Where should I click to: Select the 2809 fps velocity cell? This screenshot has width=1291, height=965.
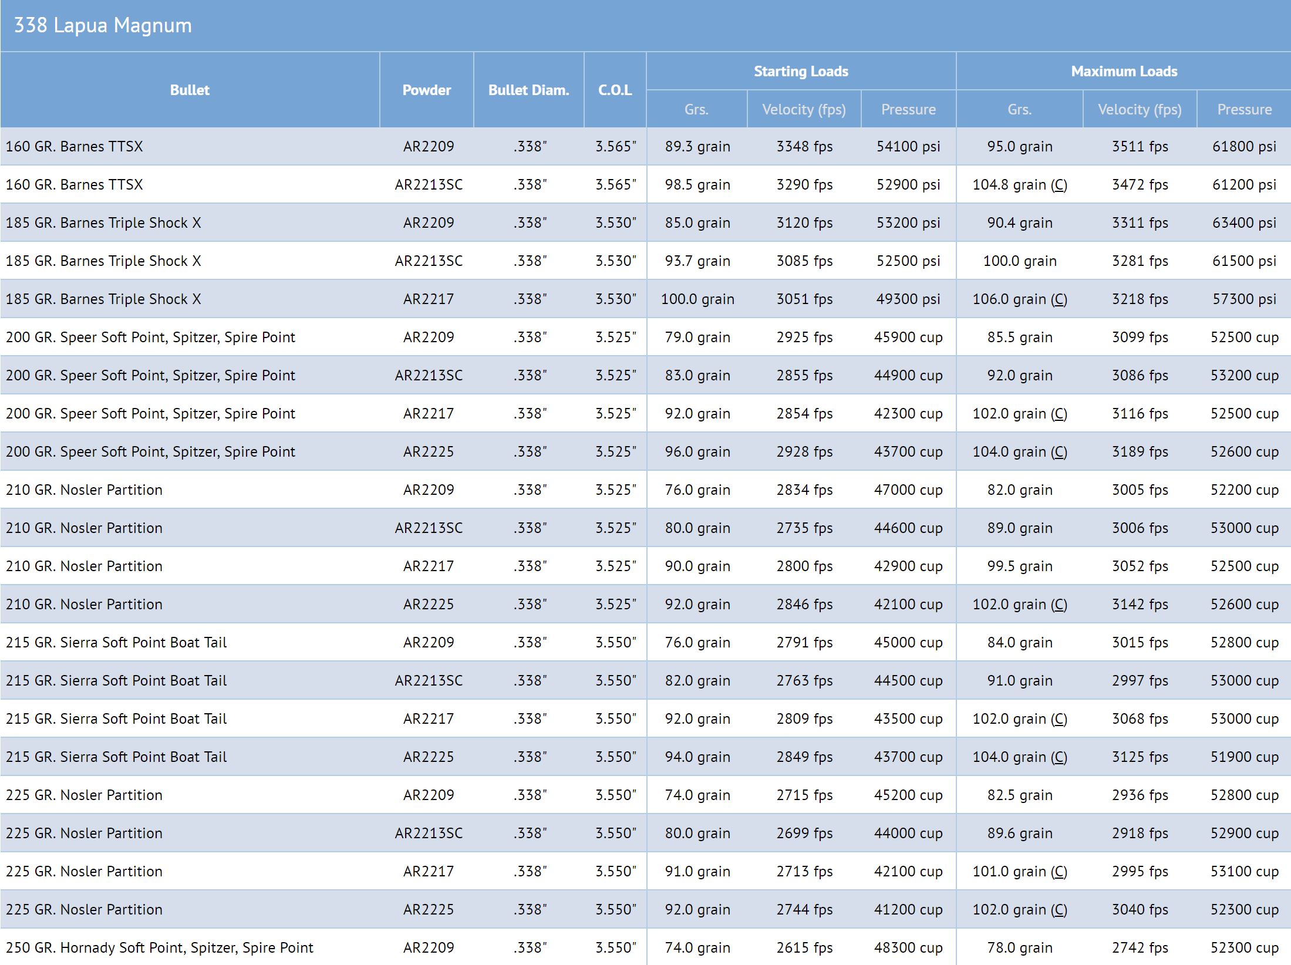[804, 718]
